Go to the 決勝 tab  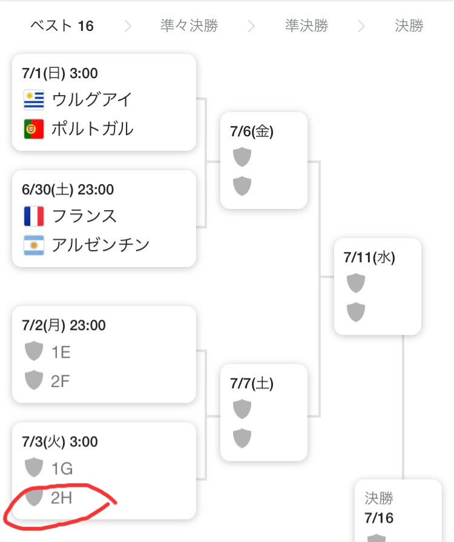tap(409, 26)
